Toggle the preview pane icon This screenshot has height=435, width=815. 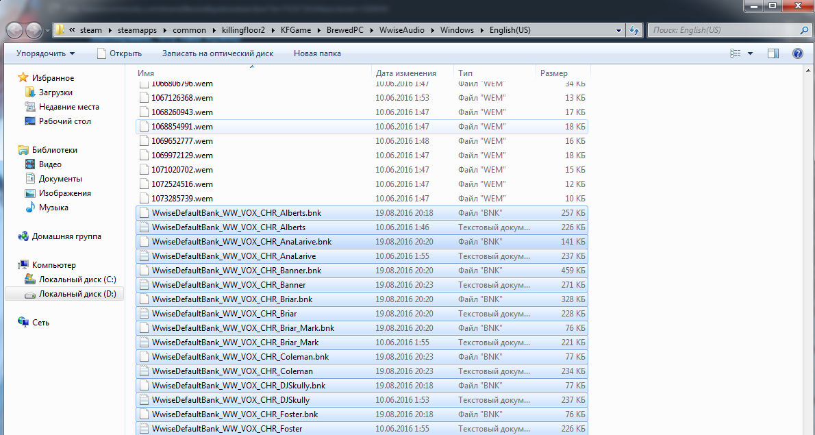pos(773,53)
